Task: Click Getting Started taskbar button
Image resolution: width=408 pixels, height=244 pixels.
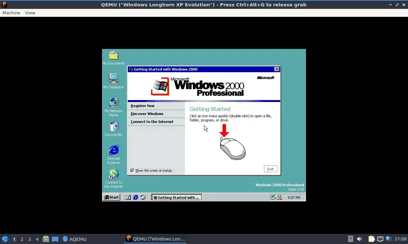Action: pyautogui.click(x=177, y=197)
